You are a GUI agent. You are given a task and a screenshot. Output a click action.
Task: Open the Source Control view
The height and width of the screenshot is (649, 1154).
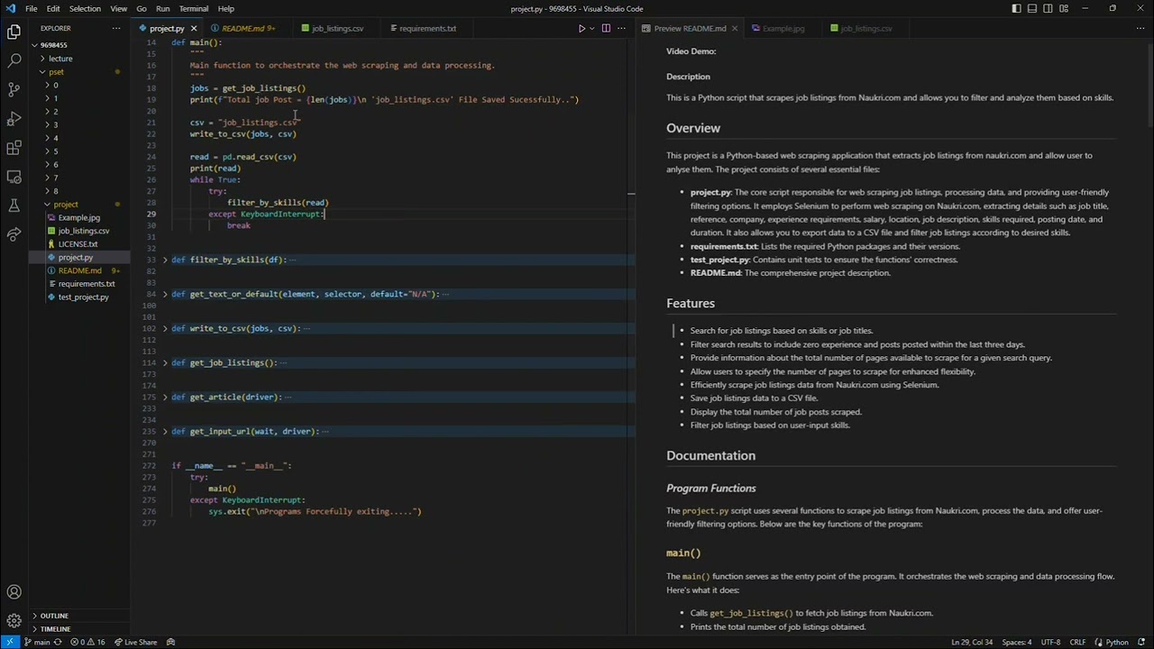14,90
